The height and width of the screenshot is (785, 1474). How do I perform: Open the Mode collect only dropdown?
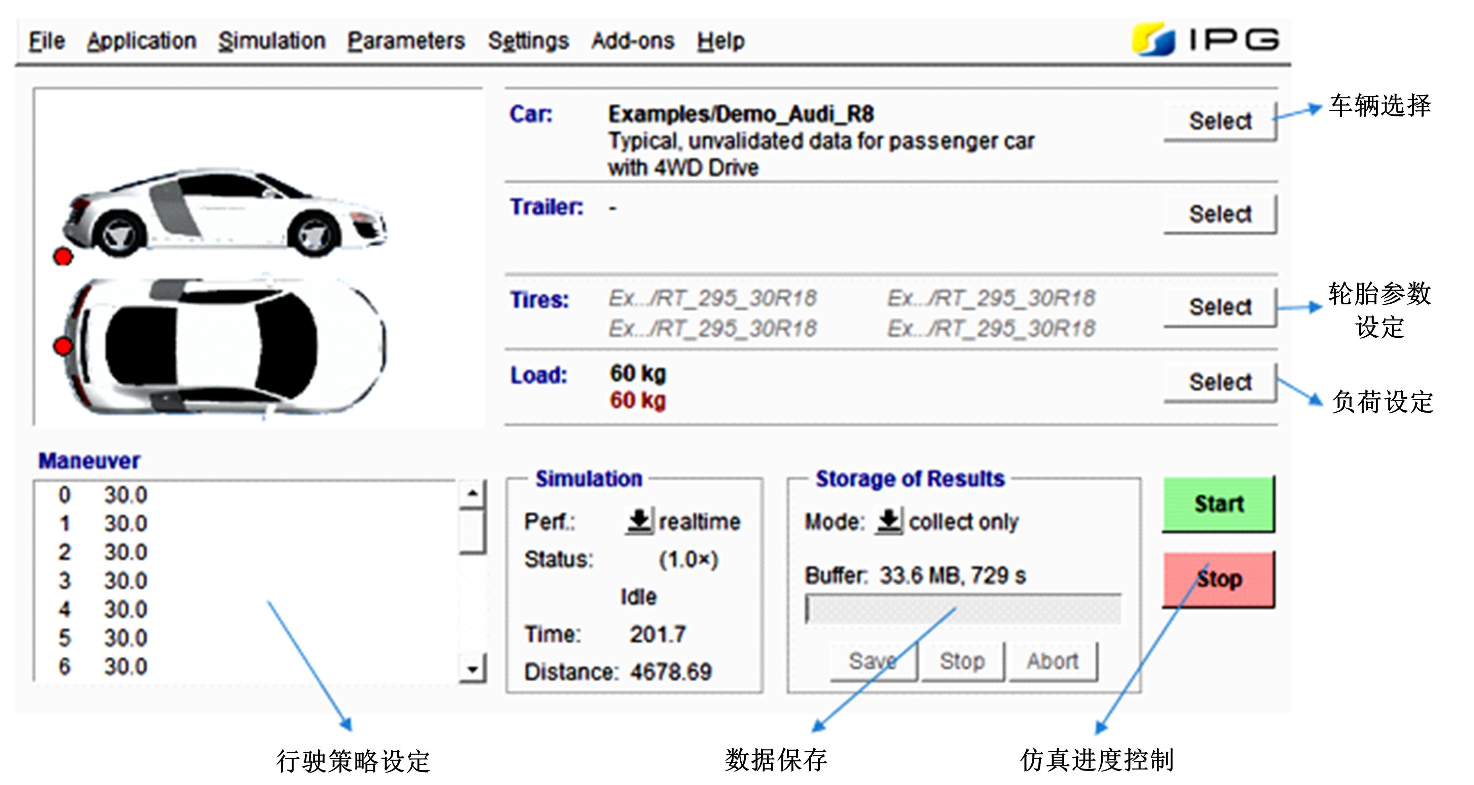click(889, 521)
